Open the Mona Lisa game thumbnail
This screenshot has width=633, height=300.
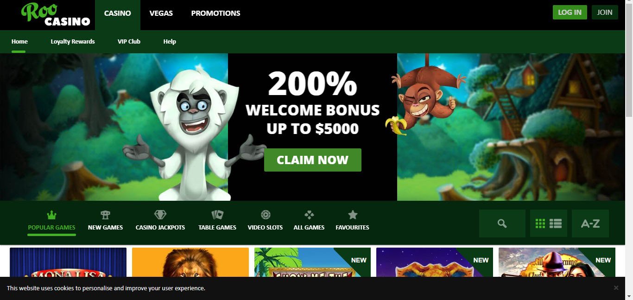(68, 262)
